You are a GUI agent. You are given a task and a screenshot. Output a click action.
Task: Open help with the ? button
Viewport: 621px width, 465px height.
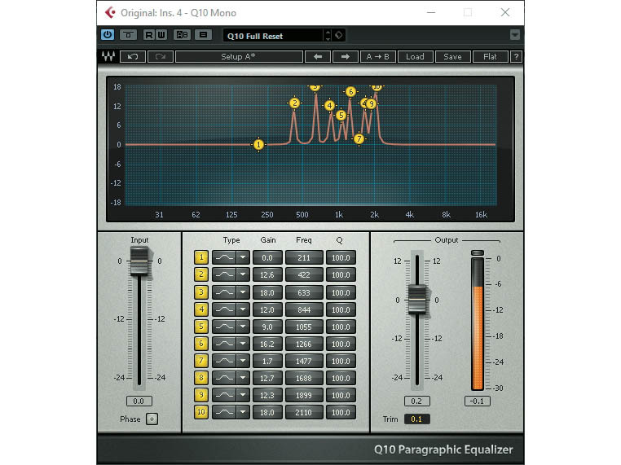point(516,56)
